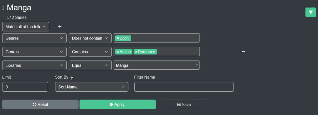This screenshot has height=115, width=318.
Task: Add a new filter row with plus icon
Action: [x=60, y=26]
